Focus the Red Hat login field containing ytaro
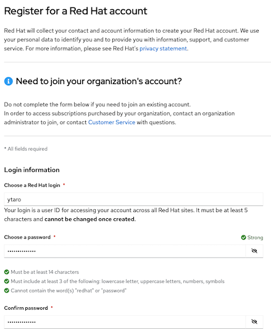271x335 pixels. (x=133, y=199)
